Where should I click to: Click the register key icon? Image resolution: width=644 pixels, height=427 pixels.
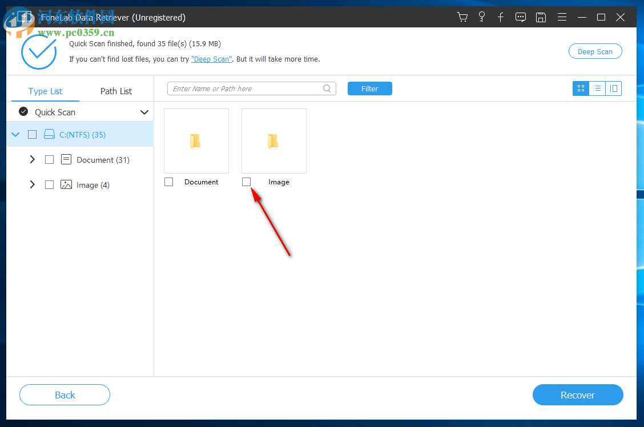(482, 17)
